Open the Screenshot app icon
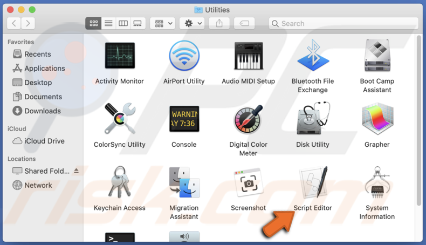The height and width of the screenshot is (245, 426). click(x=248, y=182)
